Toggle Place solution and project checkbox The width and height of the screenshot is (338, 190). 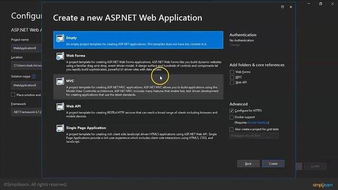coord(13,94)
